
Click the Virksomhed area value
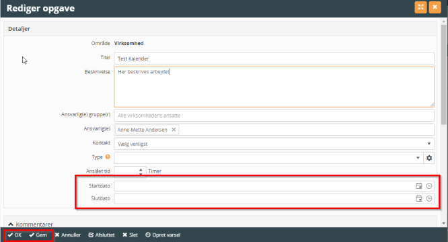point(129,44)
